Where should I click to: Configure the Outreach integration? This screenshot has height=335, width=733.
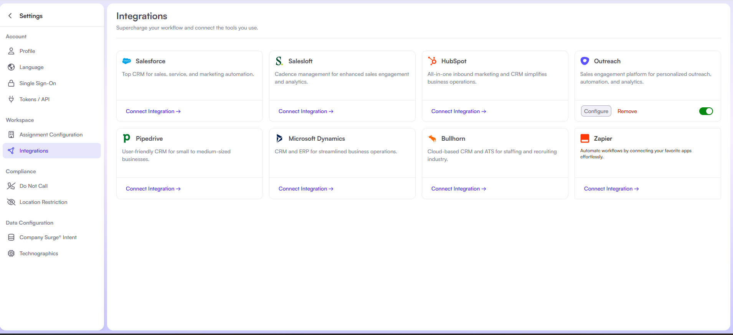596,111
